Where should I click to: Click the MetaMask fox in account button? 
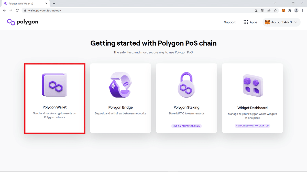267,22
